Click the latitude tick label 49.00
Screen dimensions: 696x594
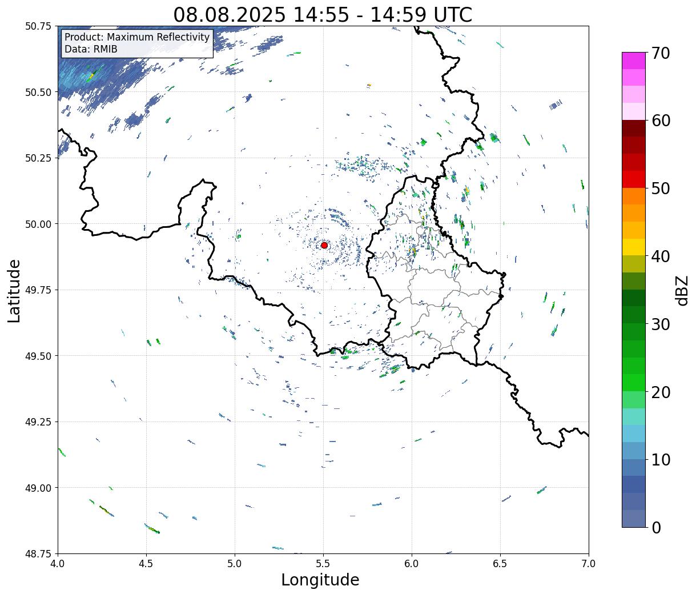[x=38, y=488]
